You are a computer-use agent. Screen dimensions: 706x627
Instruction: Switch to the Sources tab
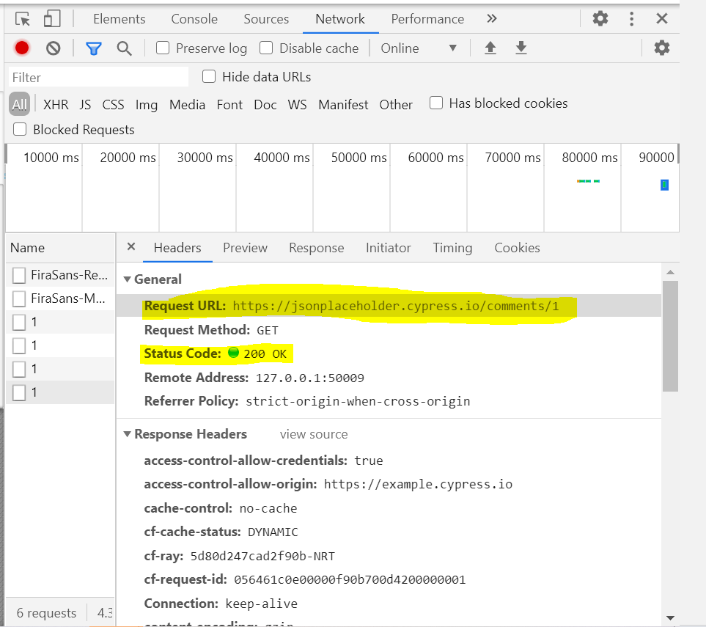point(266,19)
